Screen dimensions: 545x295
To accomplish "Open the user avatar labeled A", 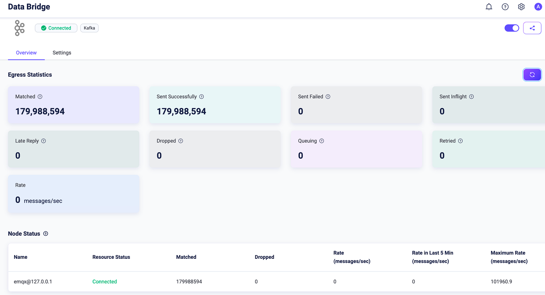I will (538, 7).
